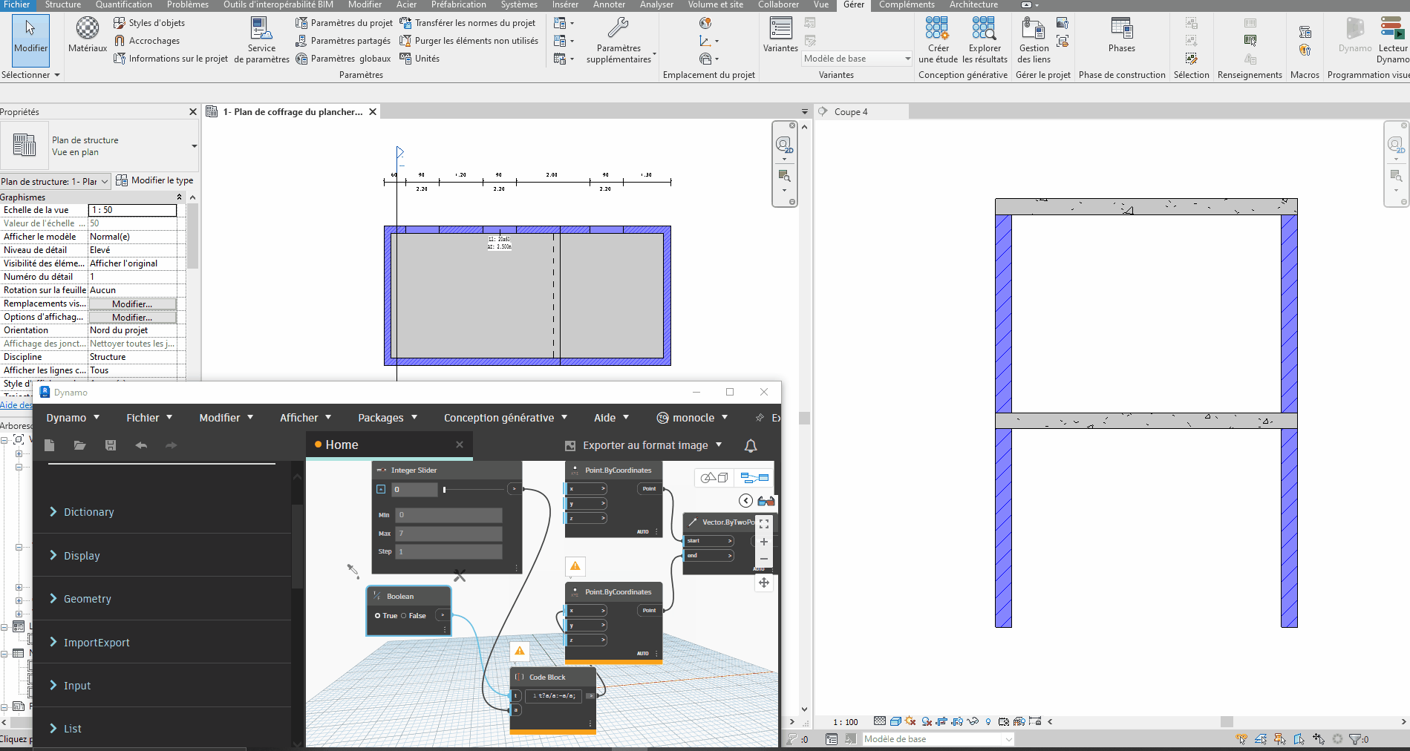Toggle graph view preview in Dynamo

pyautogui.click(x=754, y=477)
